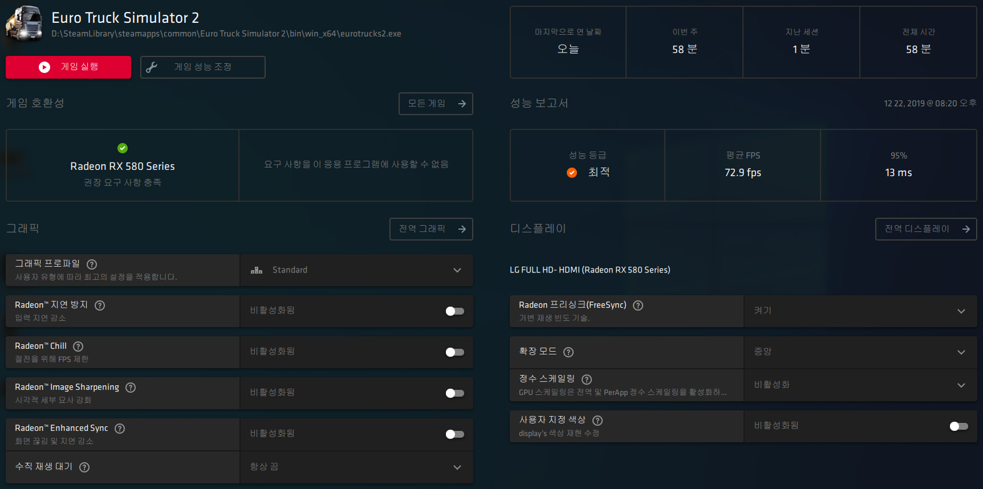This screenshot has height=489, width=983.
Task: Expand the 수직 재생 대기 항상 끔 dropdown
Action: pyautogui.click(x=357, y=467)
